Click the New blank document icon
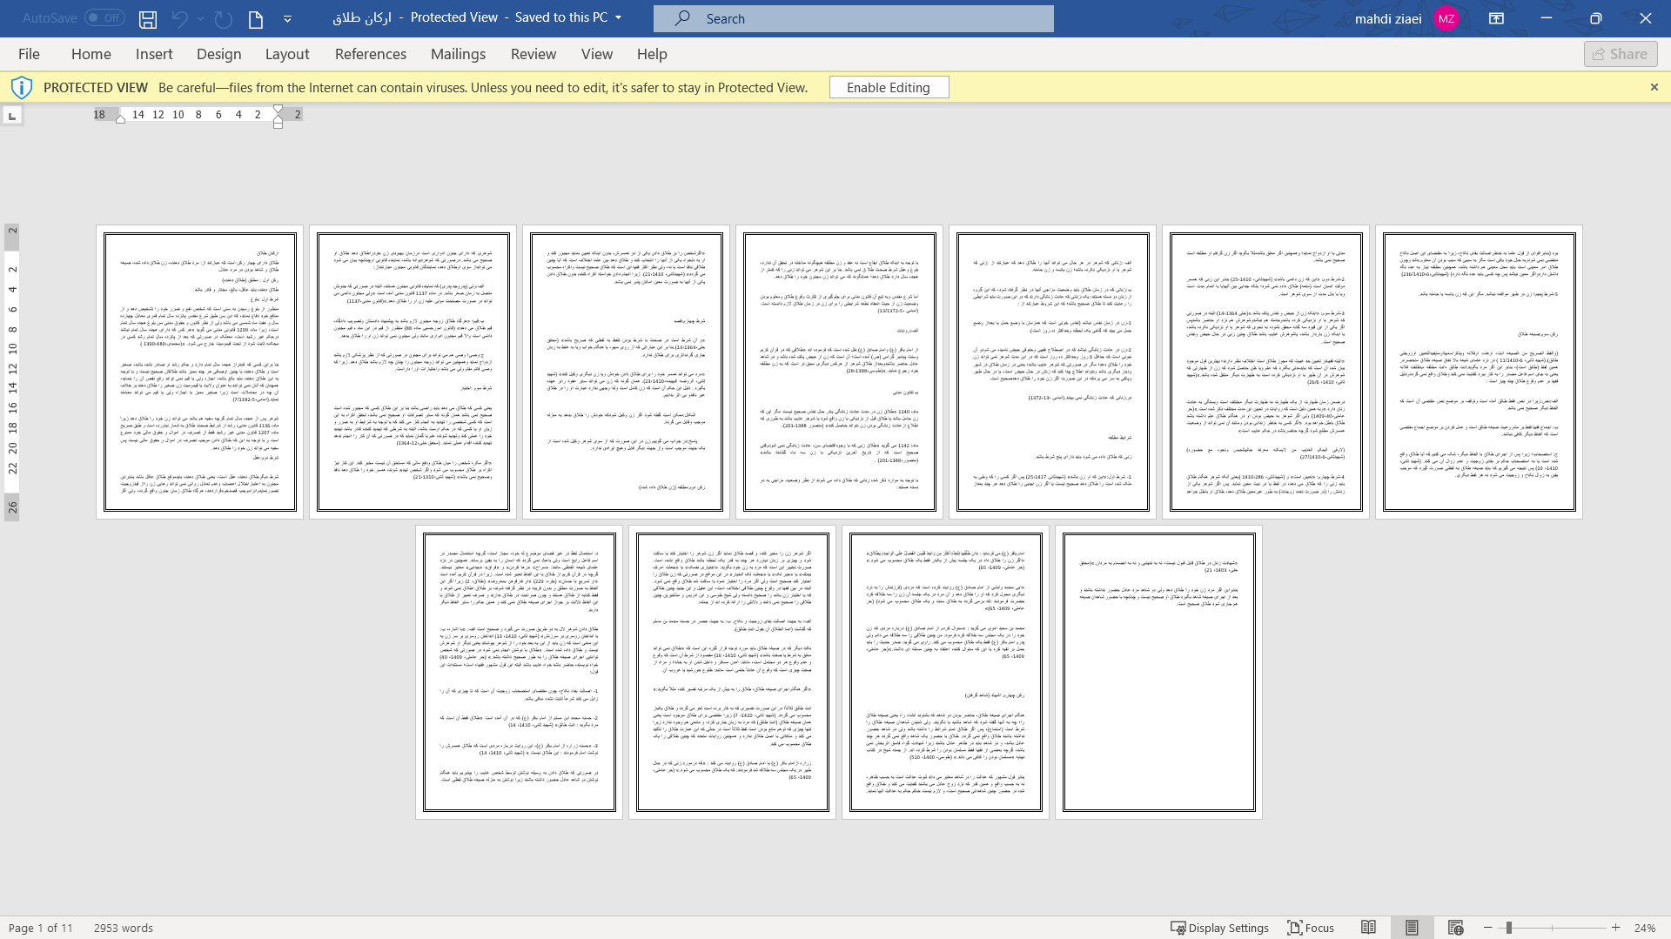The height and width of the screenshot is (939, 1671). pyautogui.click(x=256, y=18)
